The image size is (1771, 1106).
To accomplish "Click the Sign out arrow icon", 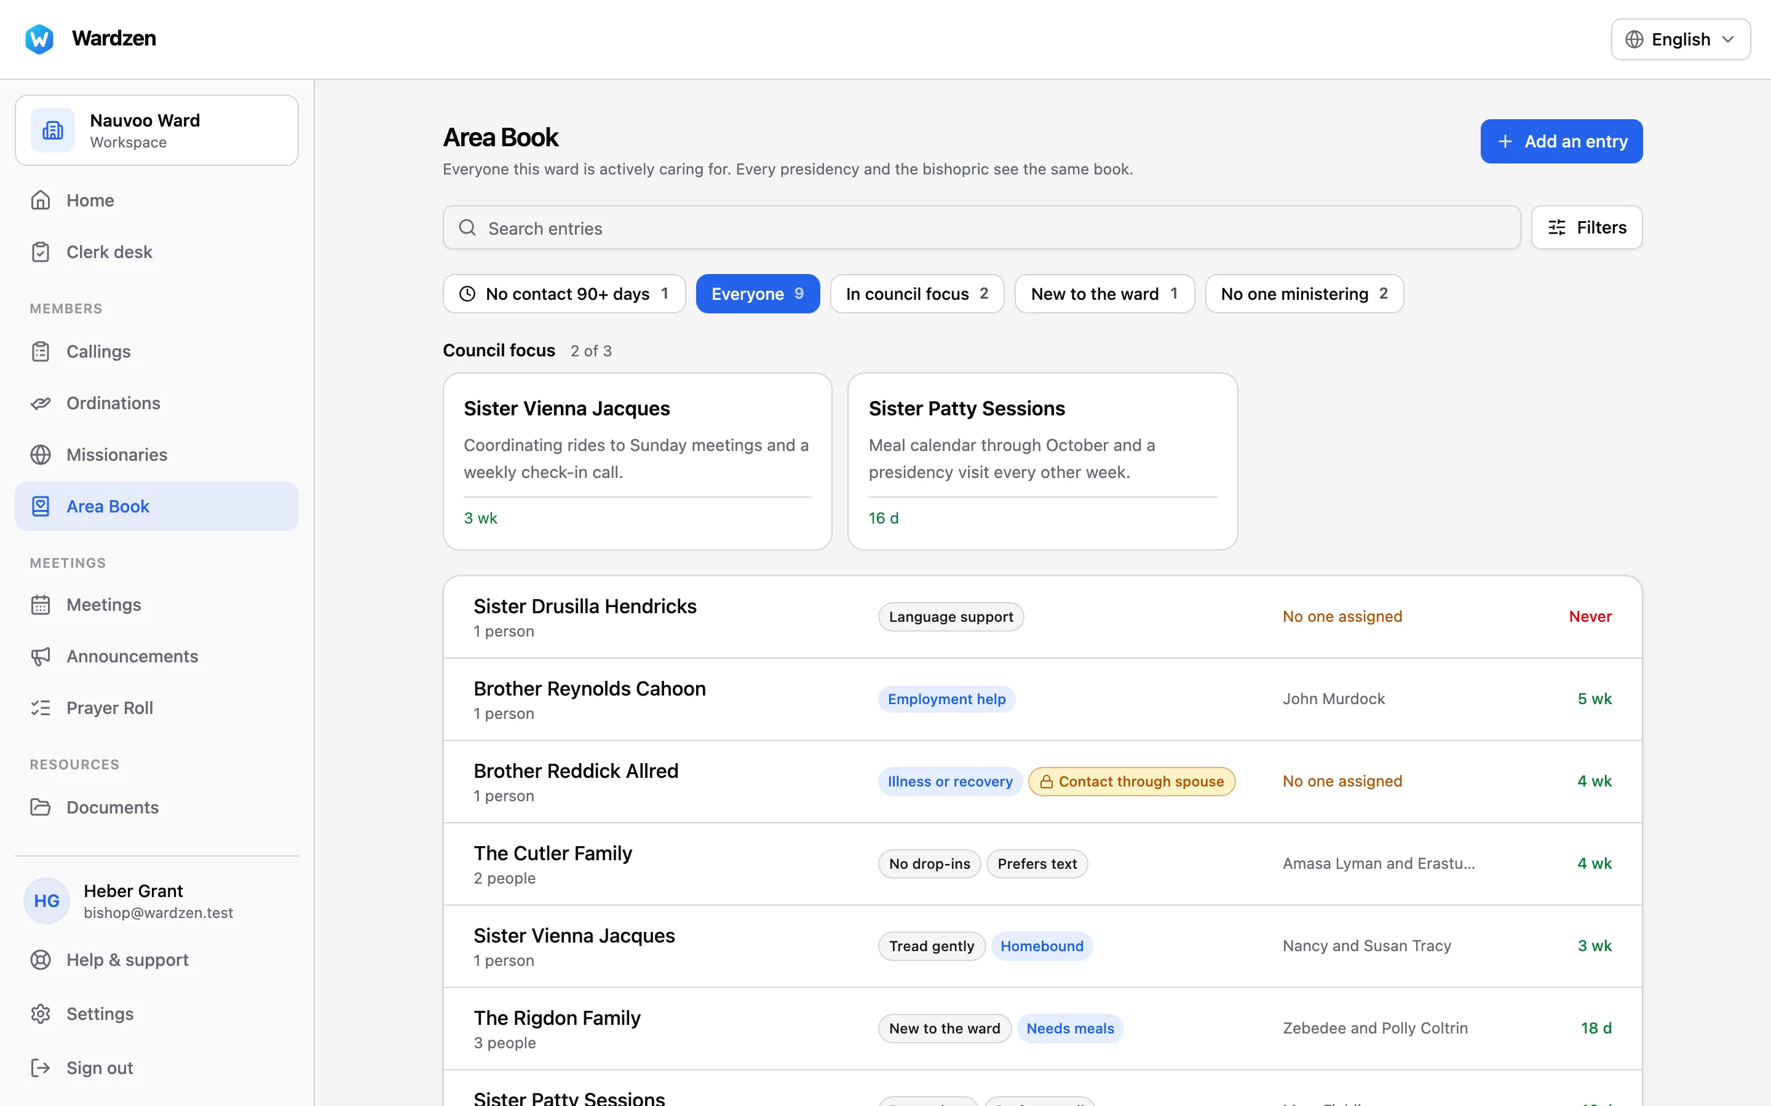I will click(40, 1067).
